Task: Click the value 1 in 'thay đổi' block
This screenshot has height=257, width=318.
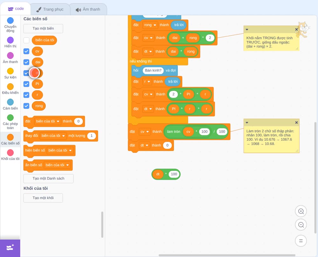Action: coord(92,136)
